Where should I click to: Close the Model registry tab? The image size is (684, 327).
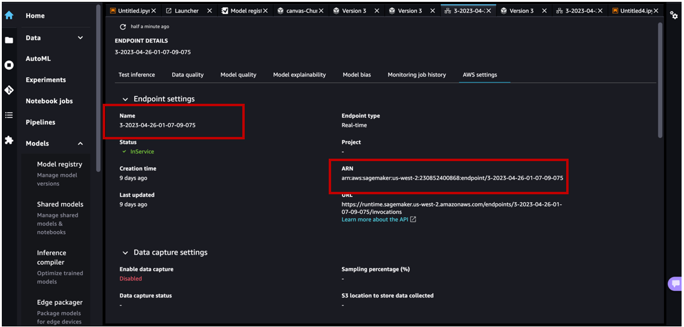[x=265, y=11]
